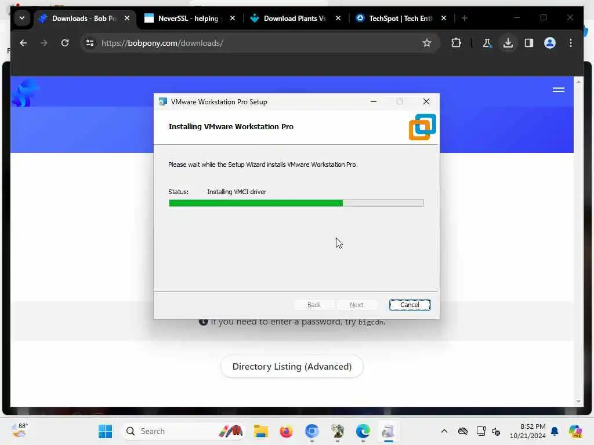Click the Bob Pony site logo
The image size is (594, 445).
pos(24,93)
